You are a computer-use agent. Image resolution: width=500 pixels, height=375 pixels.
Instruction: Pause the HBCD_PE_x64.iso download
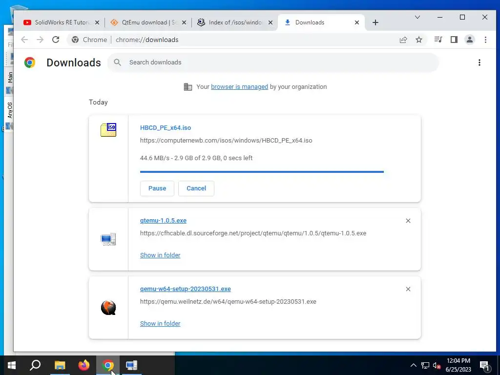[157, 188]
